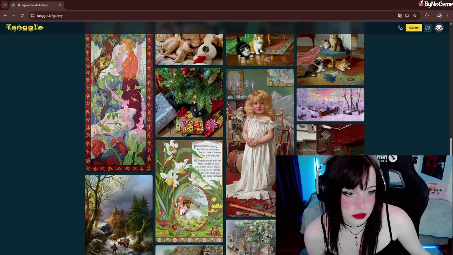The image size is (453, 255).
Task: Open Google Translate icon in address bar
Action: (x=400, y=16)
